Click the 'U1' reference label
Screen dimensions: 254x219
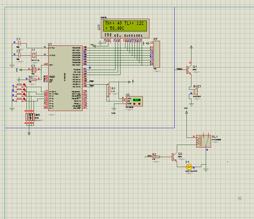coord(50,44)
